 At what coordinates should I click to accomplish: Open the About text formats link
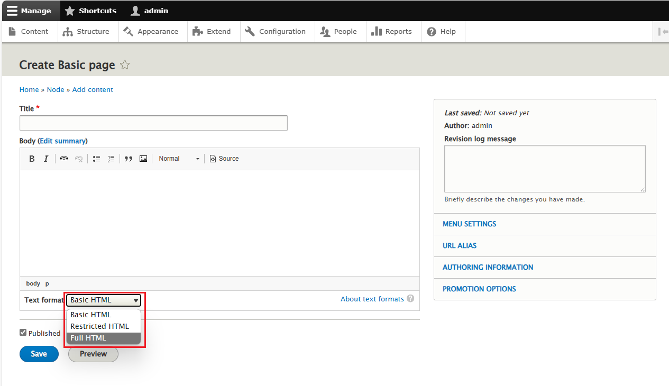(x=372, y=299)
